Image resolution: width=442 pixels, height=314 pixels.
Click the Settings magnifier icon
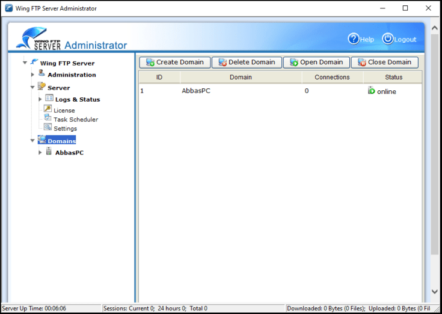(48, 127)
